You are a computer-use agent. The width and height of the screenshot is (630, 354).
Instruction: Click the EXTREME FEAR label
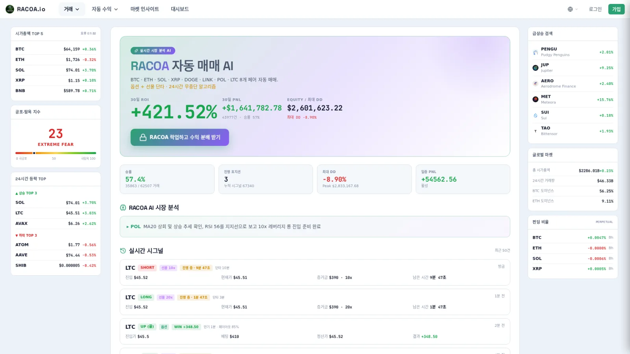(x=56, y=145)
